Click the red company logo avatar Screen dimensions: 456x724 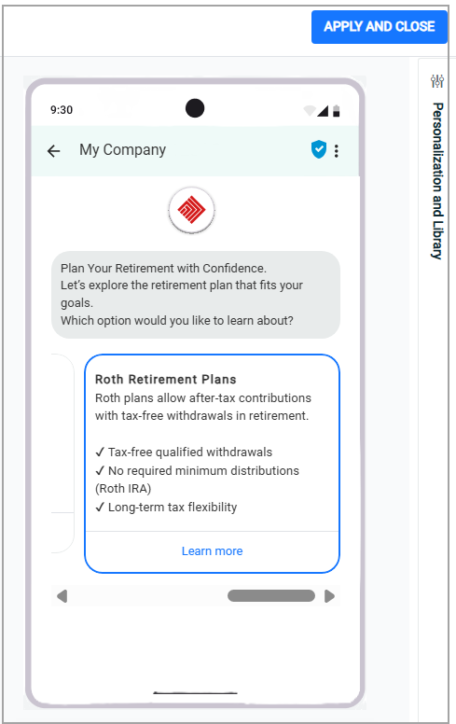[x=191, y=210]
